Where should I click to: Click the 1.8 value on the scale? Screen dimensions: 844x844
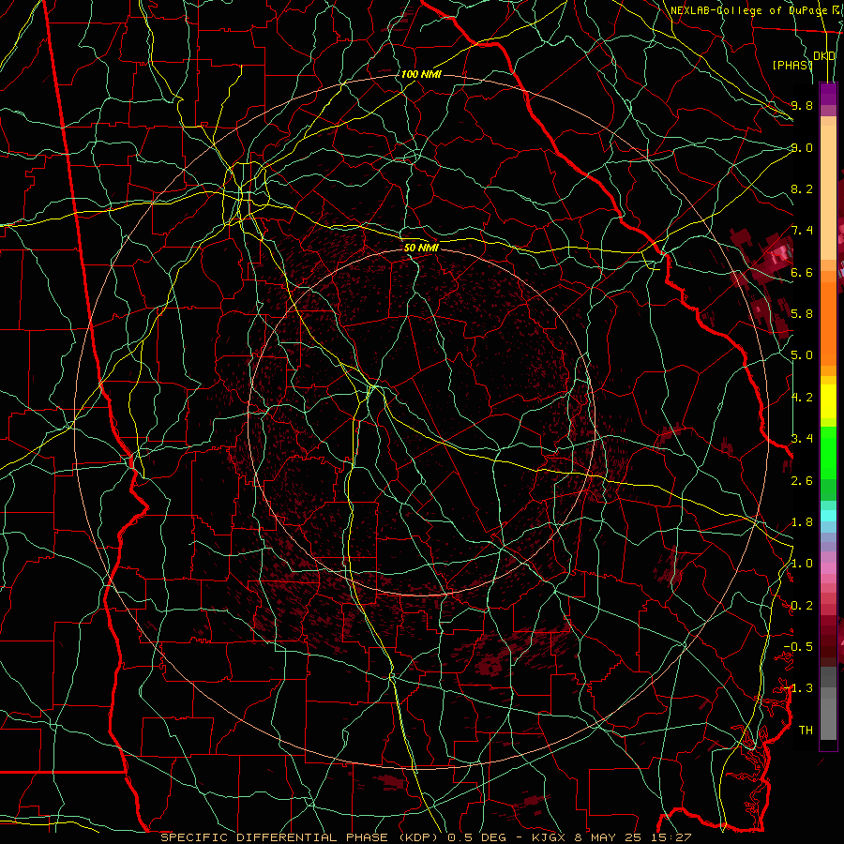coord(802,522)
